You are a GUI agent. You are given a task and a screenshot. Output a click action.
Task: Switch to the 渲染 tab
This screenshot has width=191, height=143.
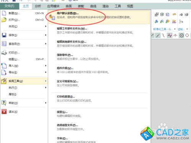point(105,6)
